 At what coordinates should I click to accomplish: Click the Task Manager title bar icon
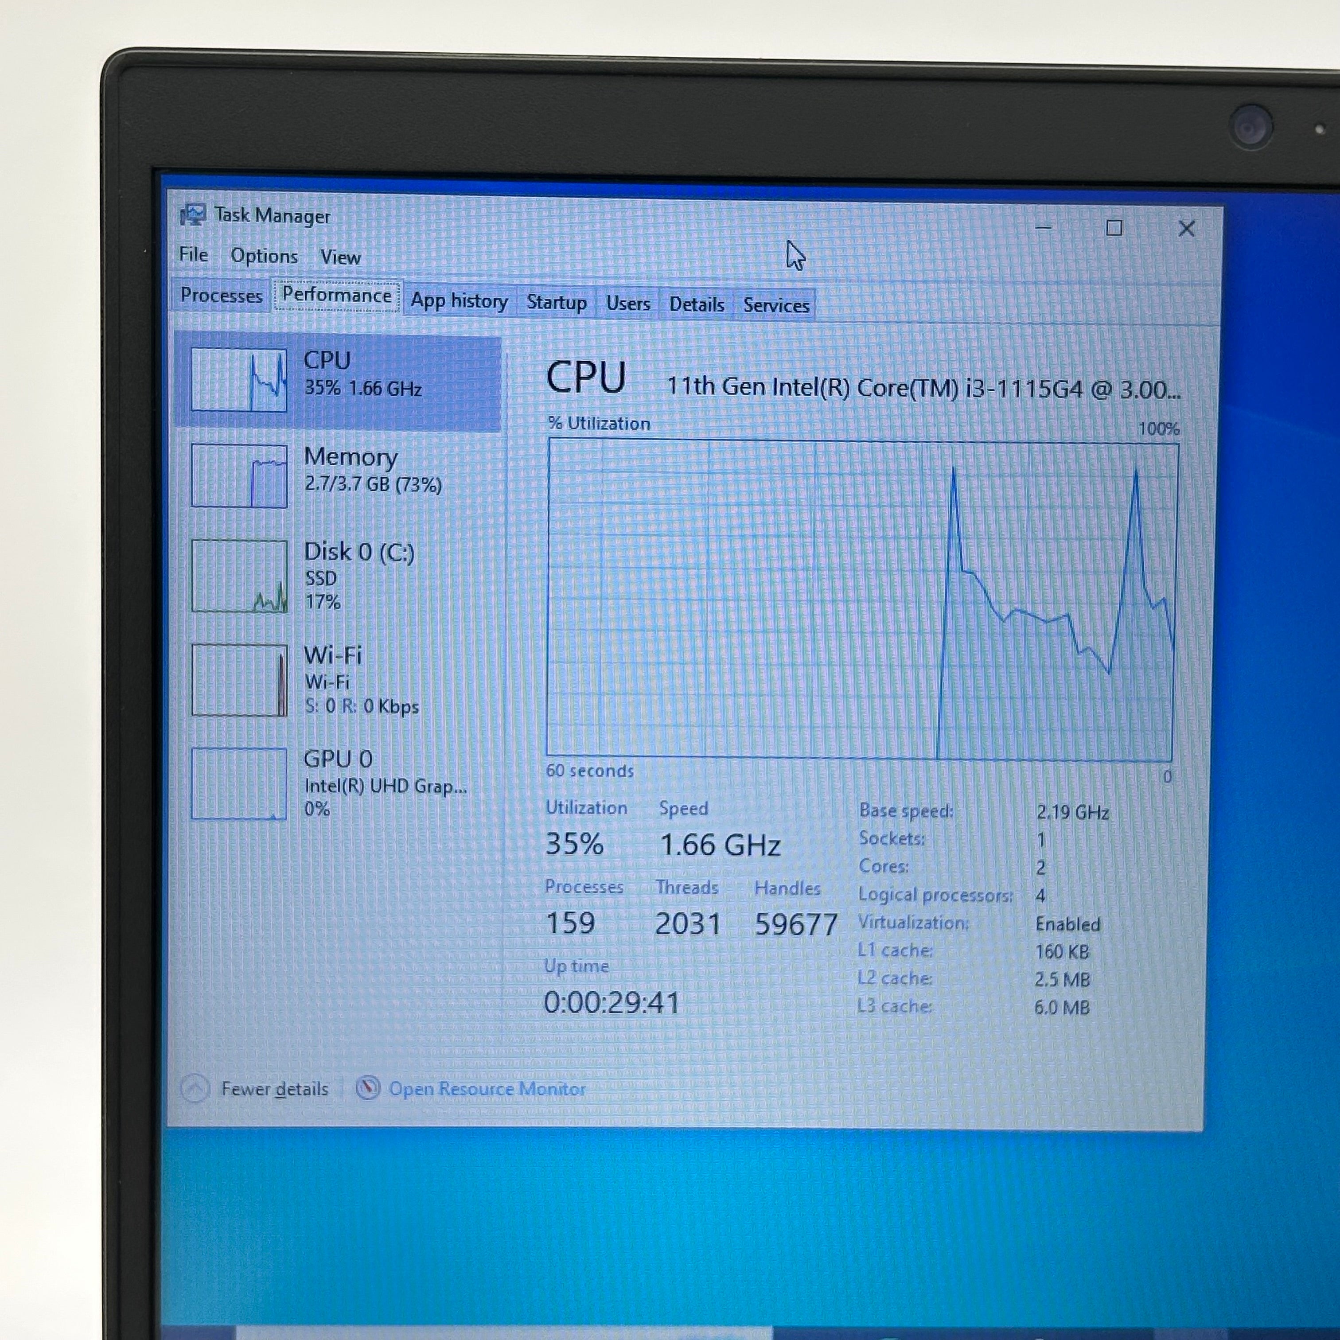[193, 215]
